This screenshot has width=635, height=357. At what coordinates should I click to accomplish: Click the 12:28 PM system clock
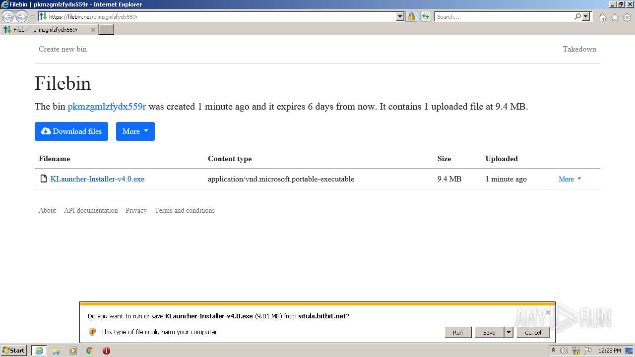click(610, 351)
